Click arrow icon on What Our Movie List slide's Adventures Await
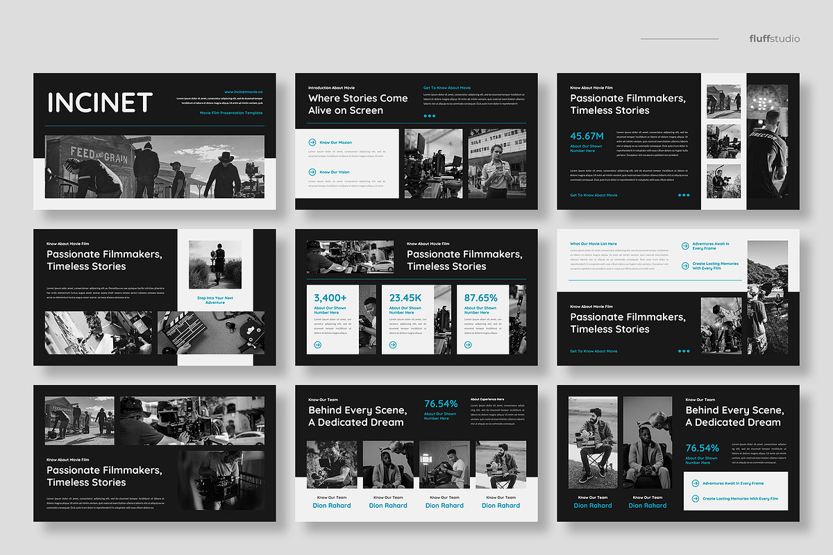 tap(685, 246)
